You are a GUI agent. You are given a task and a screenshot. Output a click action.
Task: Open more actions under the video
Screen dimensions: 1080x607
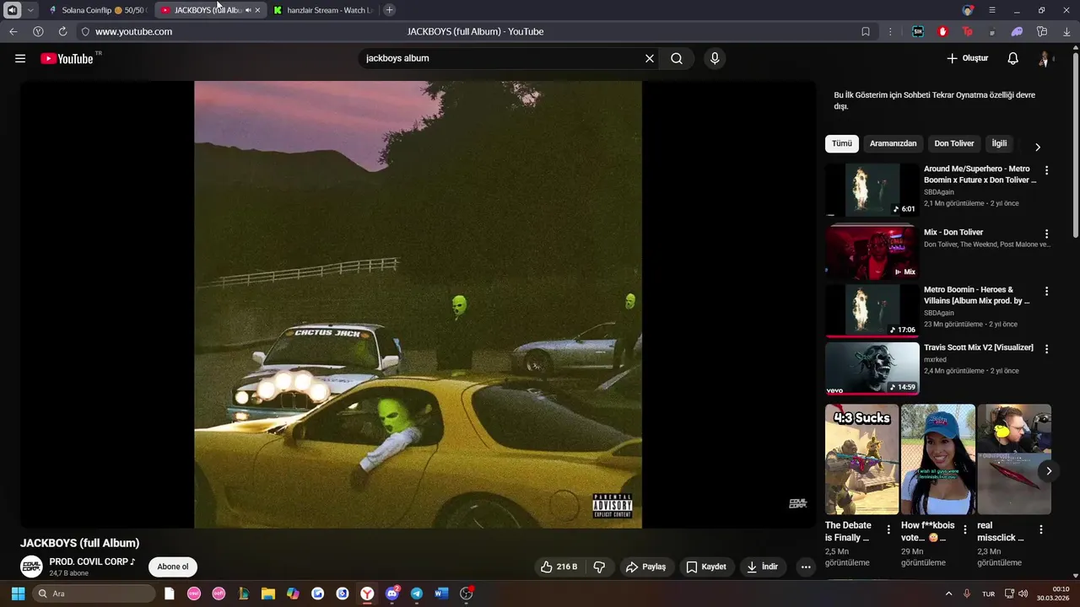[806, 567]
